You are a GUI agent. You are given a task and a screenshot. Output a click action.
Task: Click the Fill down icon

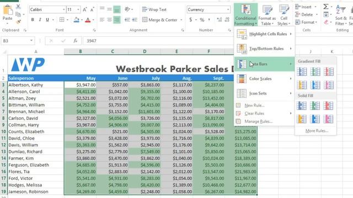pos(326,15)
